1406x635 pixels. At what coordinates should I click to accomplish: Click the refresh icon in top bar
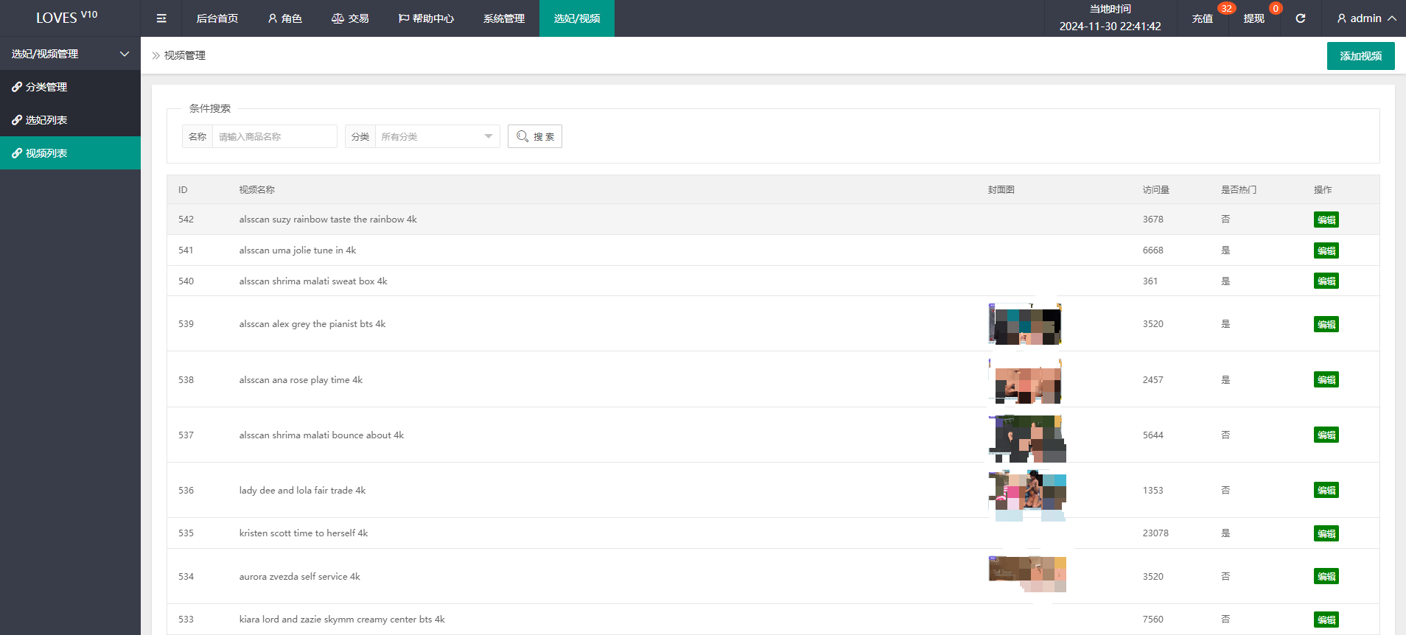(1301, 18)
